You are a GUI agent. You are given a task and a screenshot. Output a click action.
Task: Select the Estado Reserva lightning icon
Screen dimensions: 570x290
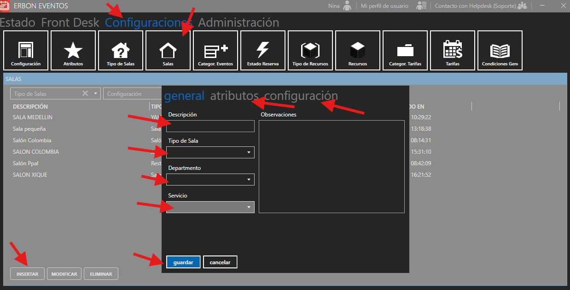[263, 50]
